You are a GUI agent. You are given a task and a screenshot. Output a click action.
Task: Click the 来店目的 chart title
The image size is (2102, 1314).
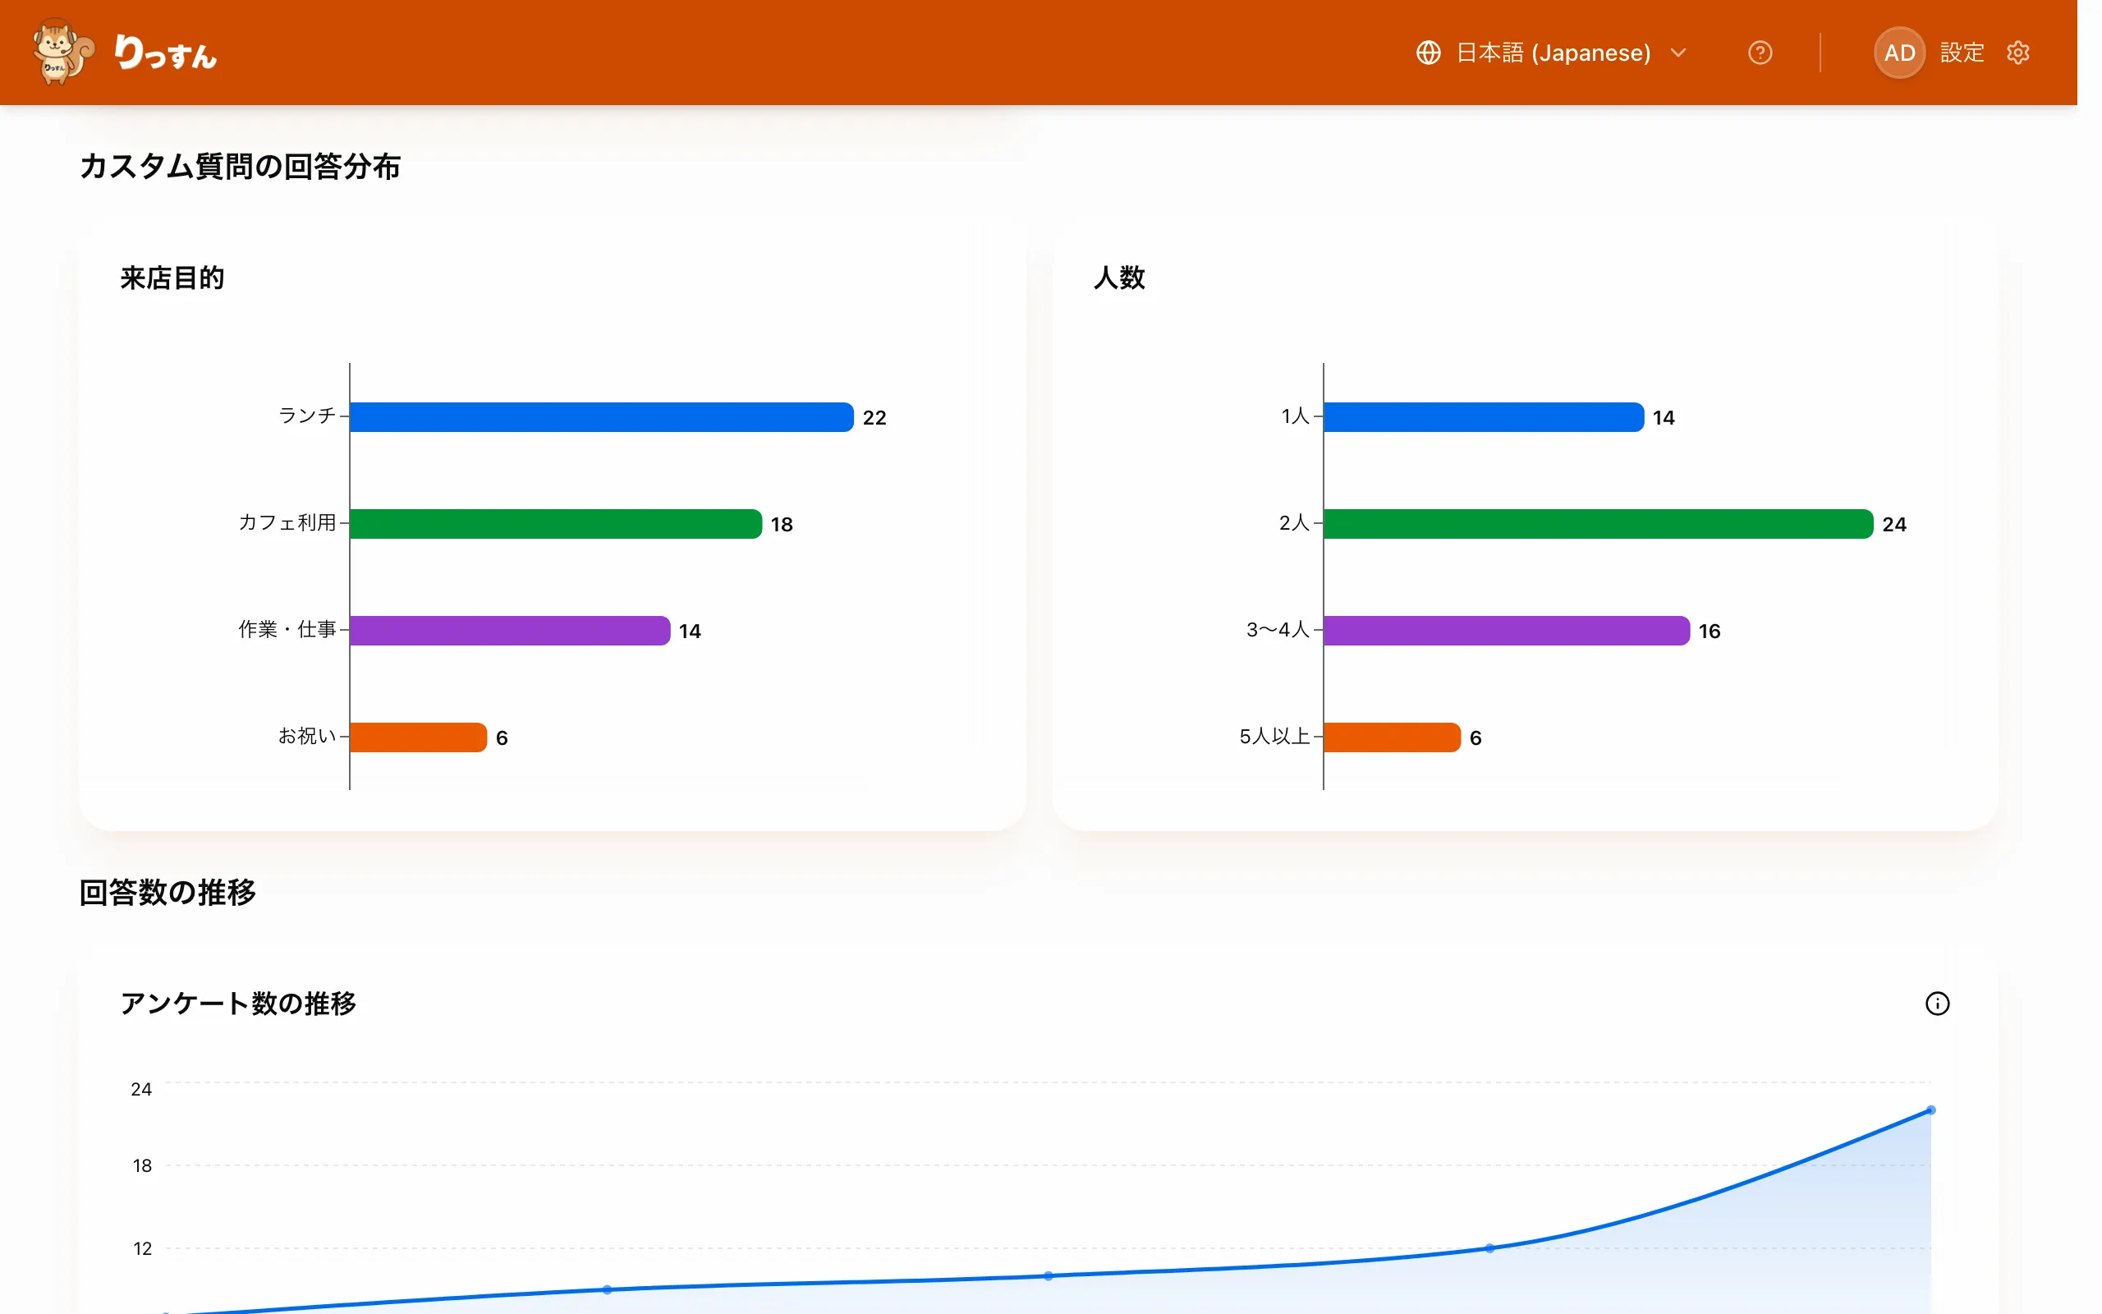(x=172, y=278)
